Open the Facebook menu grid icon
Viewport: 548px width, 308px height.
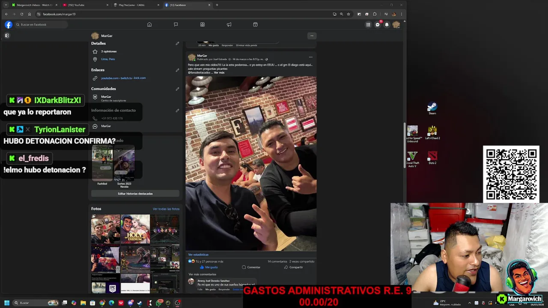[x=368, y=24]
